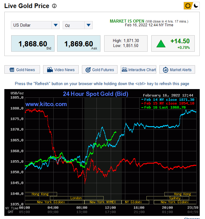Switch to dark mode moon icon
Image resolution: width=205 pixels, height=219 pixels.
pyautogui.click(x=196, y=6)
